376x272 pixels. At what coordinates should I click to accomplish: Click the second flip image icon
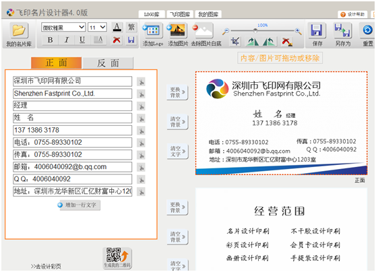[269, 42]
